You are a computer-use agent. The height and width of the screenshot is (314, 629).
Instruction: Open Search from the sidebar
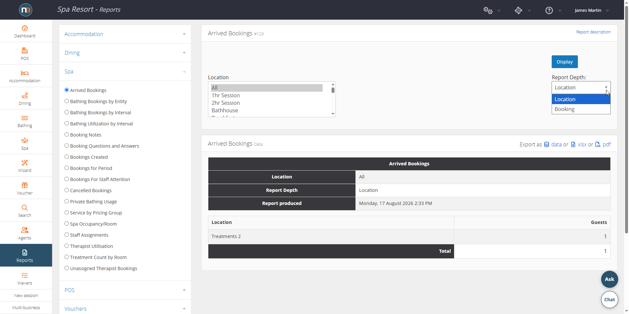pyautogui.click(x=25, y=211)
